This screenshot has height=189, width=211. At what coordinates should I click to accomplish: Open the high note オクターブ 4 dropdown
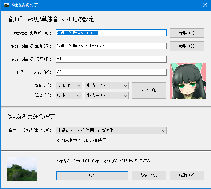click(x=107, y=85)
